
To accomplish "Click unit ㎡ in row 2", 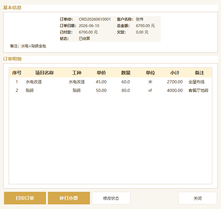I will tap(150, 90).
